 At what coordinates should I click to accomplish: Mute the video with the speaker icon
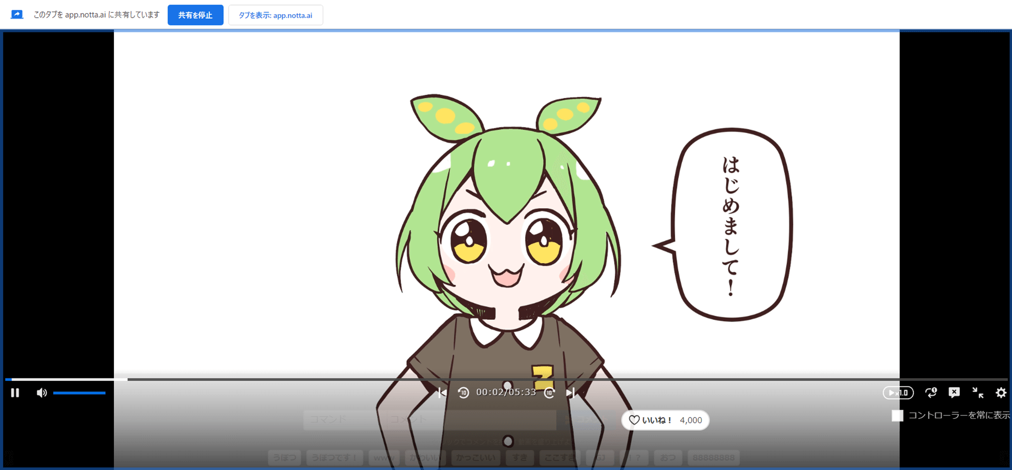(x=41, y=393)
